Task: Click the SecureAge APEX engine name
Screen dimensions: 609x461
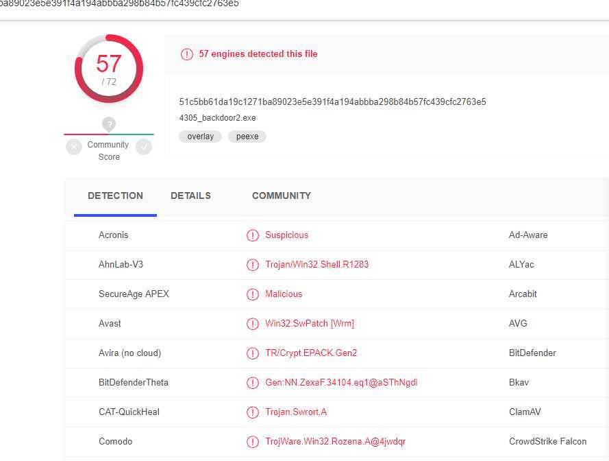Action: (x=134, y=294)
